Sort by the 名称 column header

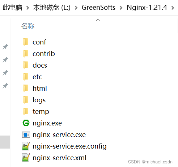click(28, 26)
